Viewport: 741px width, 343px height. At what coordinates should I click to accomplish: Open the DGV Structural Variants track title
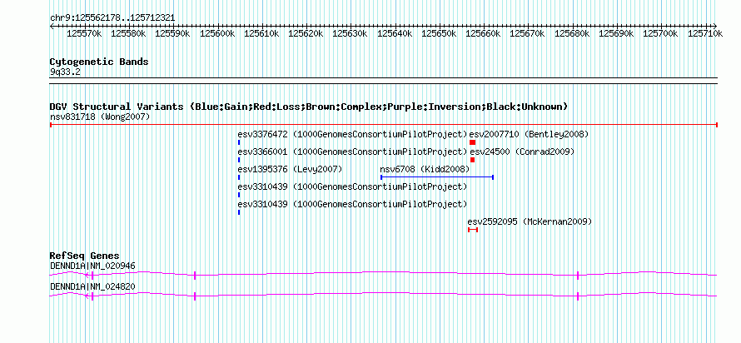pos(309,107)
